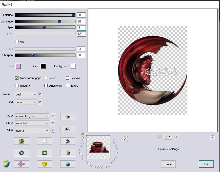The image size is (220, 172).
Task: Click the blank page copy button
Action: coord(45,141)
